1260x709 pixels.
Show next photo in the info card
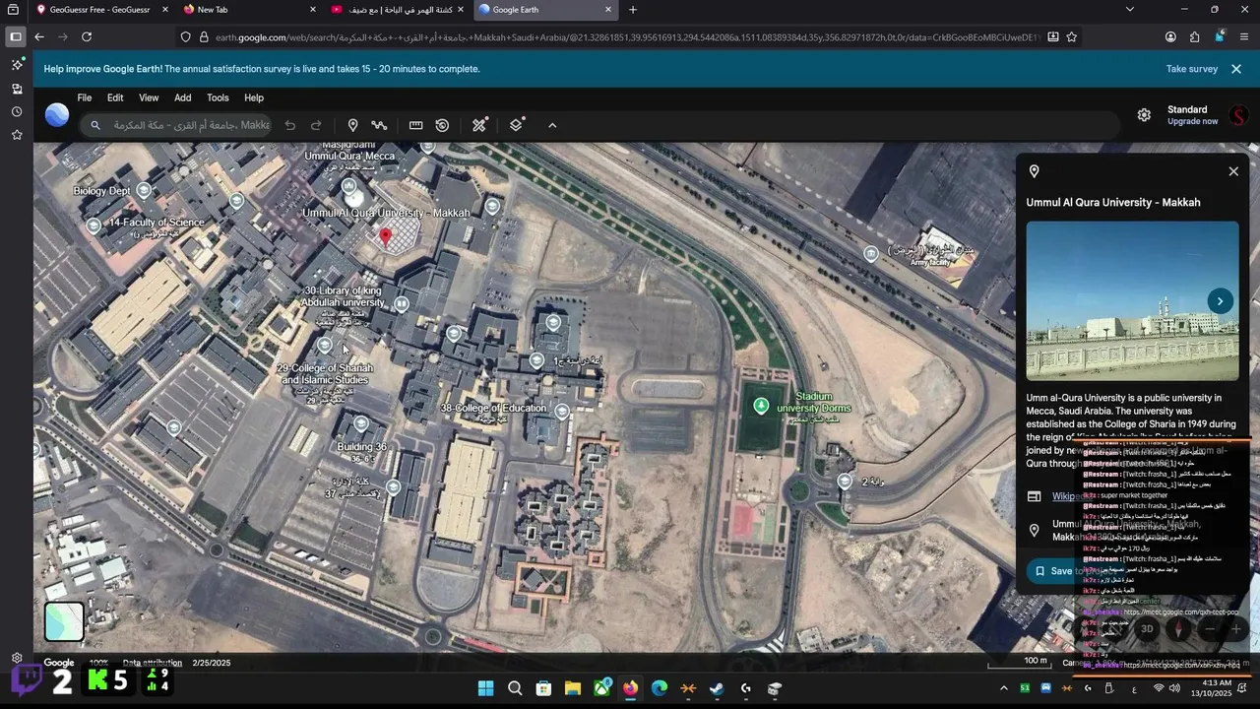pyautogui.click(x=1220, y=301)
